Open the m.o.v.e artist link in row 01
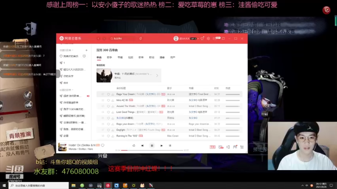 coord(171,94)
